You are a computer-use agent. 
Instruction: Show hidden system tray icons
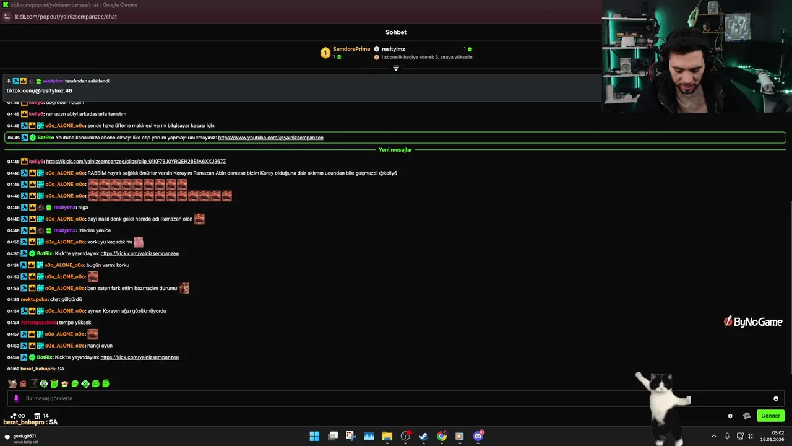point(713,436)
